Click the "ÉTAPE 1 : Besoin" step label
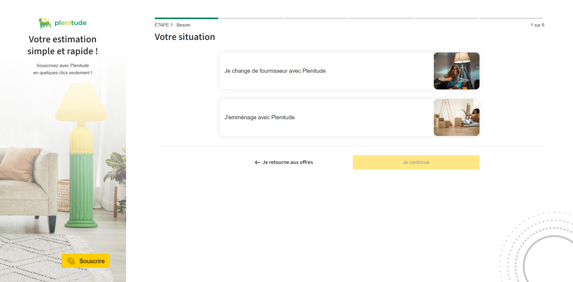Image resolution: width=573 pixels, height=282 pixels. point(172,25)
